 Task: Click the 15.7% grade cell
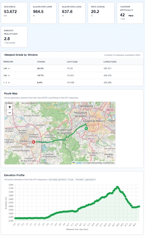coord(41,75)
